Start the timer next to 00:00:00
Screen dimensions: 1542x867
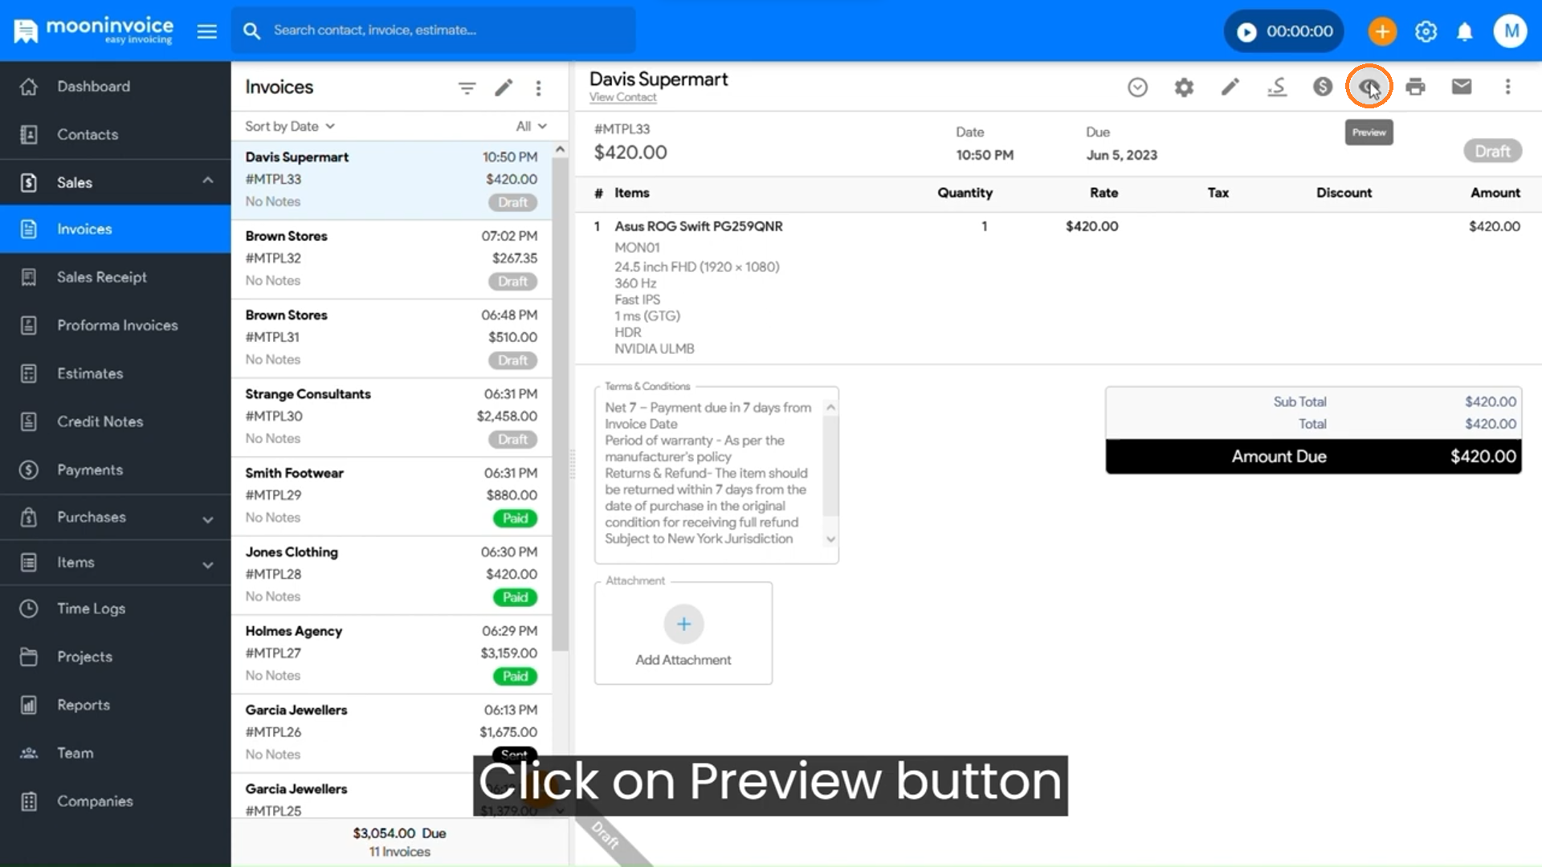pos(1246,31)
